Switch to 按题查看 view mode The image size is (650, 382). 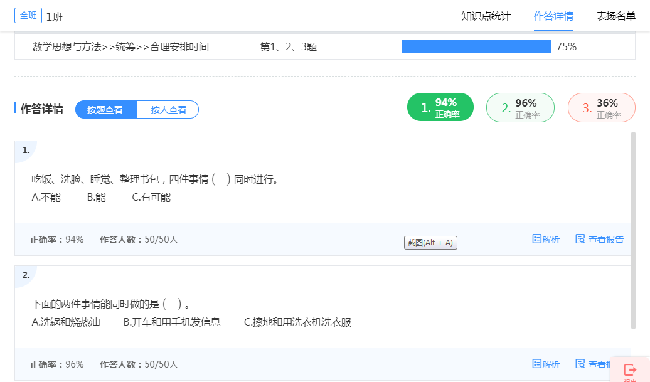(x=105, y=110)
